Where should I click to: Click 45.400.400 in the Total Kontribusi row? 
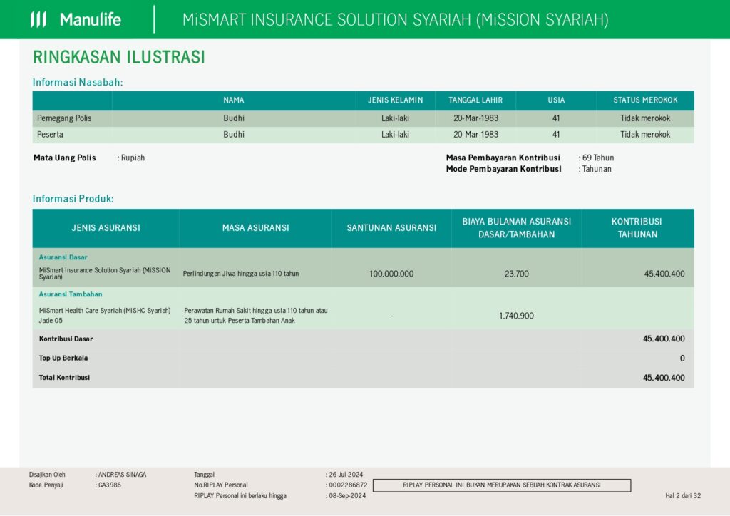(664, 378)
